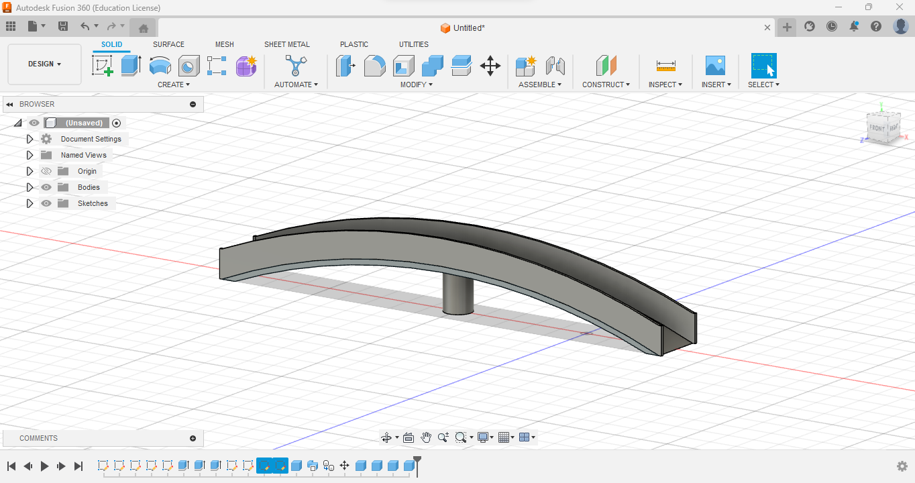Image resolution: width=915 pixels, height=483 pixels.
Task: Switch to the PLASTIC tab
Action: point(354,44)
